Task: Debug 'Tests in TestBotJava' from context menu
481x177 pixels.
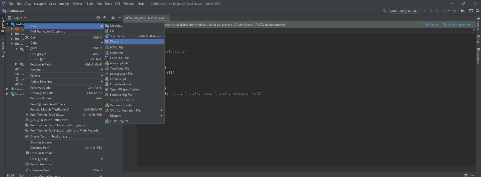Action: coord(64,120)
